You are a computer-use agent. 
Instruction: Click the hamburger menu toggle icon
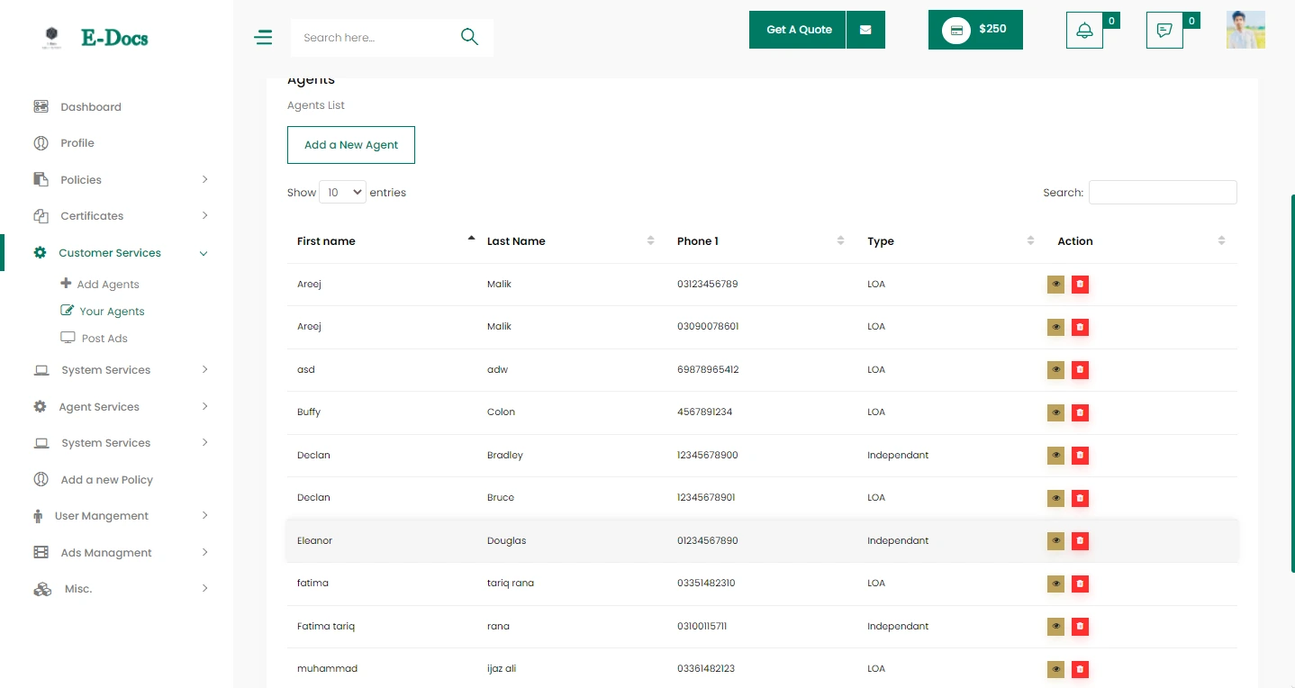point(263,37)
